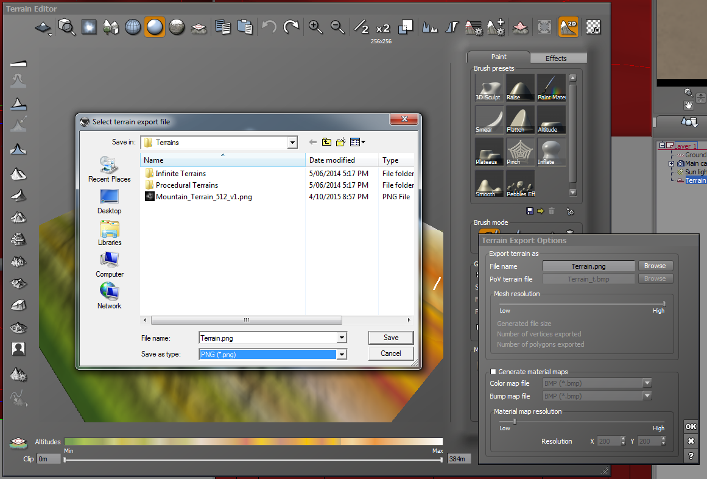Click the help question mark button
Viewport: 707px width, 479px height.
pos(691,456)
